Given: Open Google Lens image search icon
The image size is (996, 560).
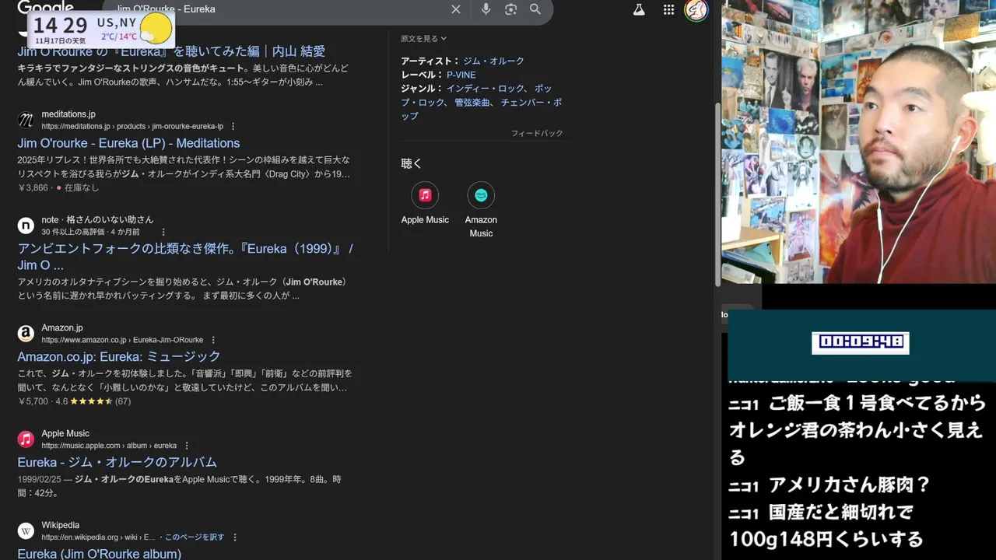Looking at the screenshot, I should point(510,9).
